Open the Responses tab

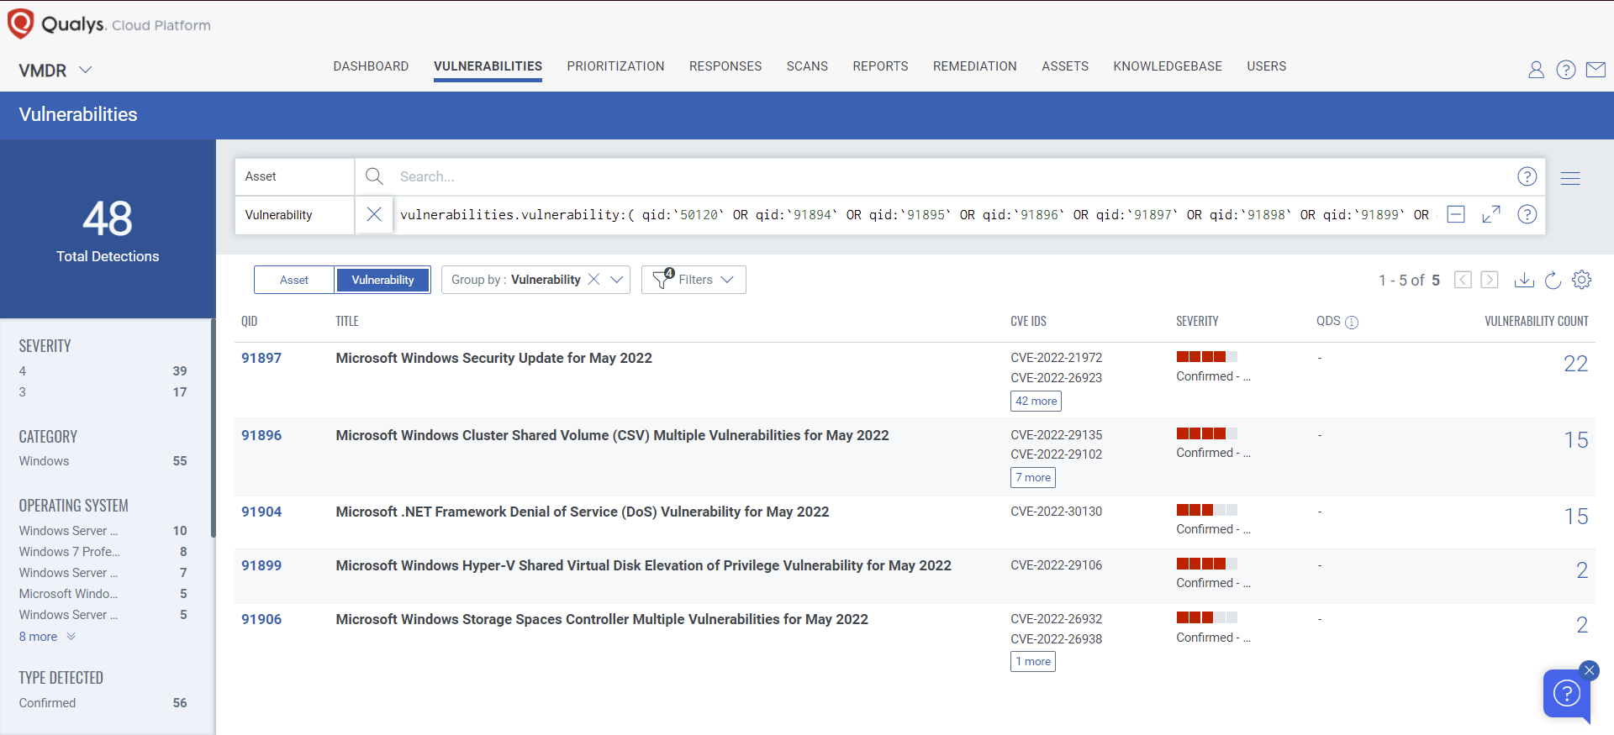(x=725, y=66)
